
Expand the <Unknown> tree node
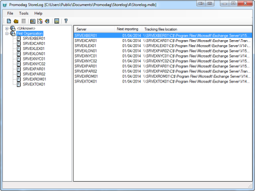[x=7, y=28]
